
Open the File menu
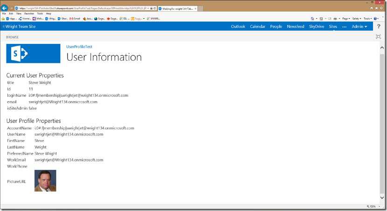pyautogui.click(x=4, y=14)
